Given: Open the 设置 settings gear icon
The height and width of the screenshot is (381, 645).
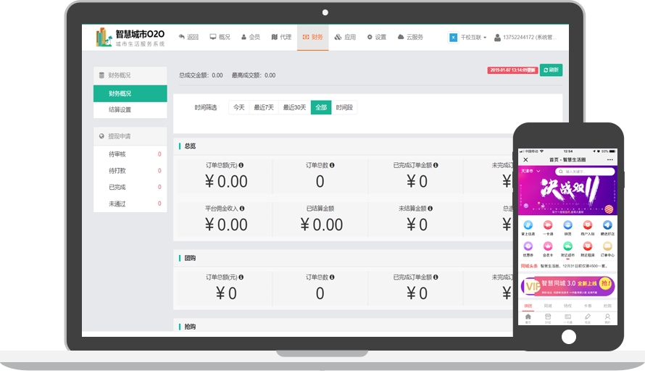Looking at the screenshot, I should [370, 37].
